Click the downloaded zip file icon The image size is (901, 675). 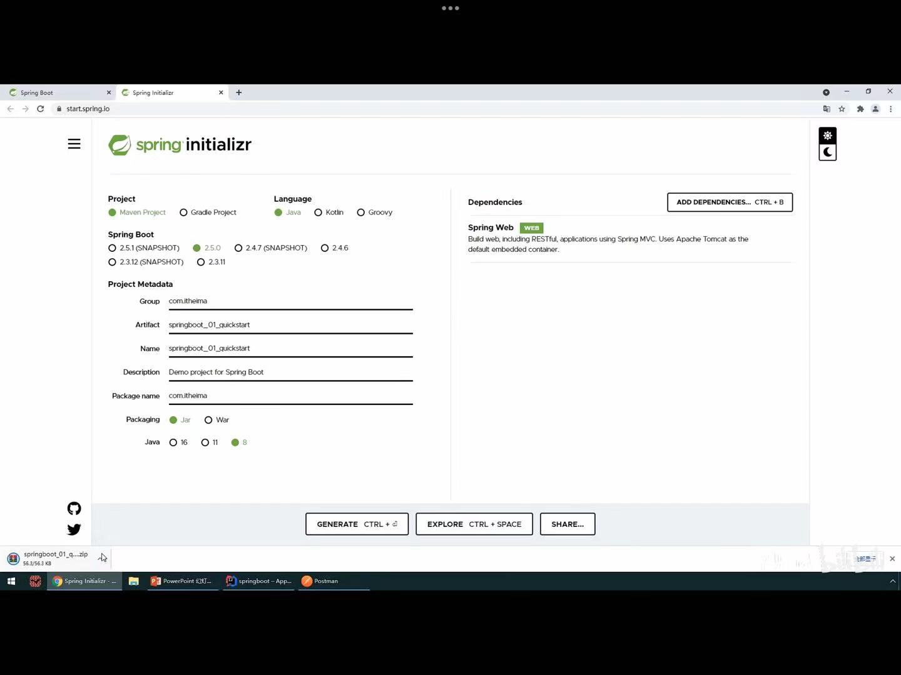pyautogui.click(x=13, y=559)
